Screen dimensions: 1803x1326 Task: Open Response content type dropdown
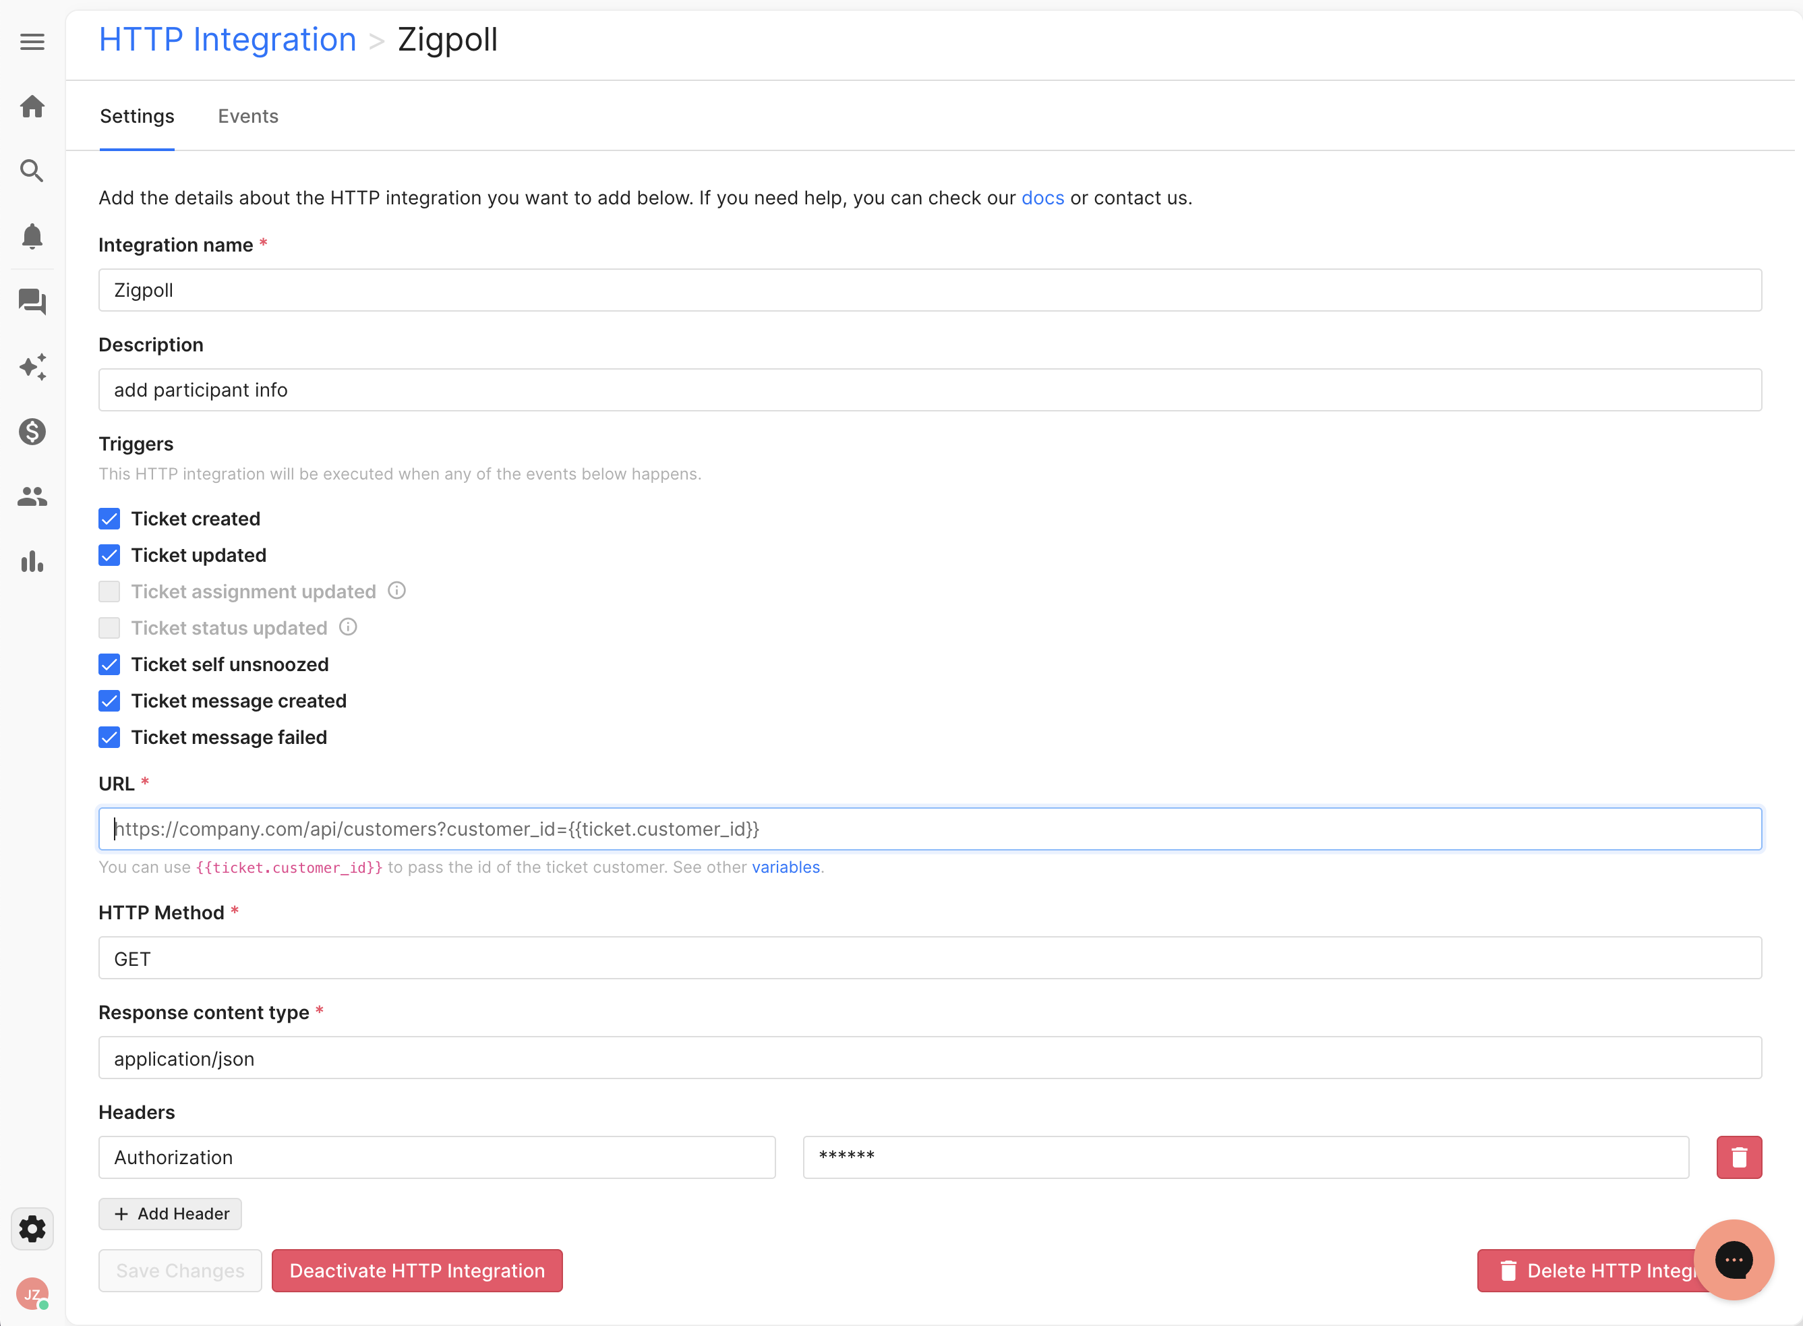[x=929, y=1058]
